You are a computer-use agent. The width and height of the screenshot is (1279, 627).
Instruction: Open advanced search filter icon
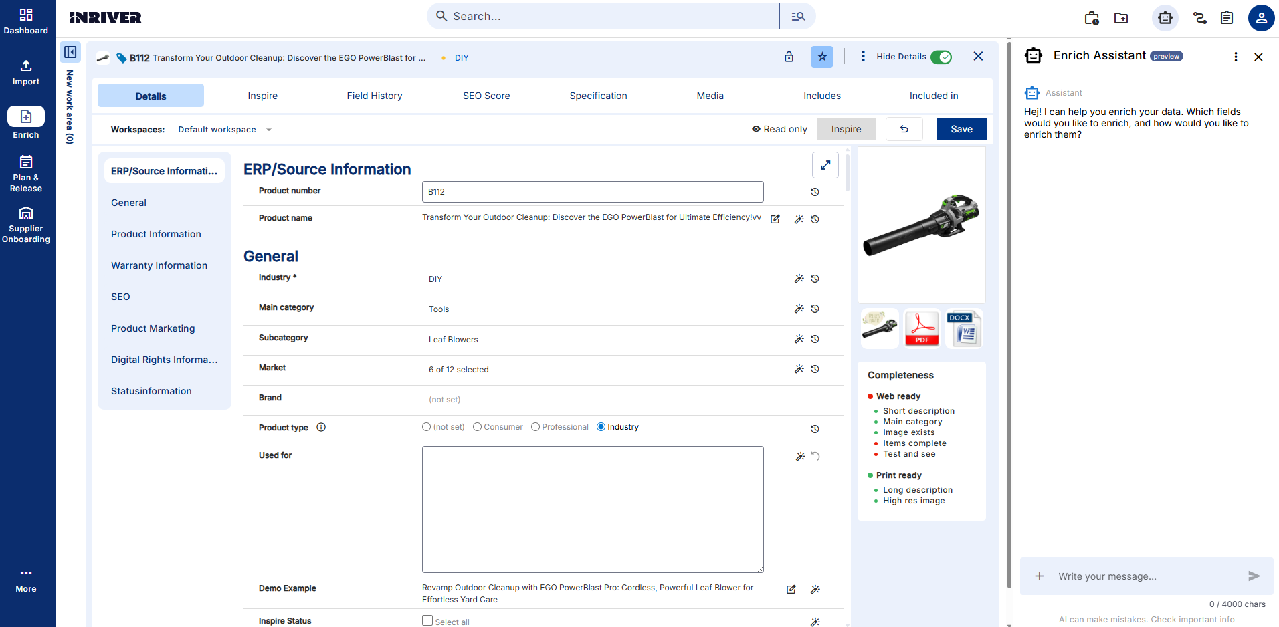798,16
